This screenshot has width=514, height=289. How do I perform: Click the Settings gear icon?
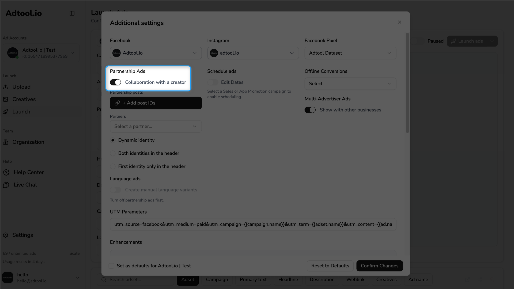point(6,235)
